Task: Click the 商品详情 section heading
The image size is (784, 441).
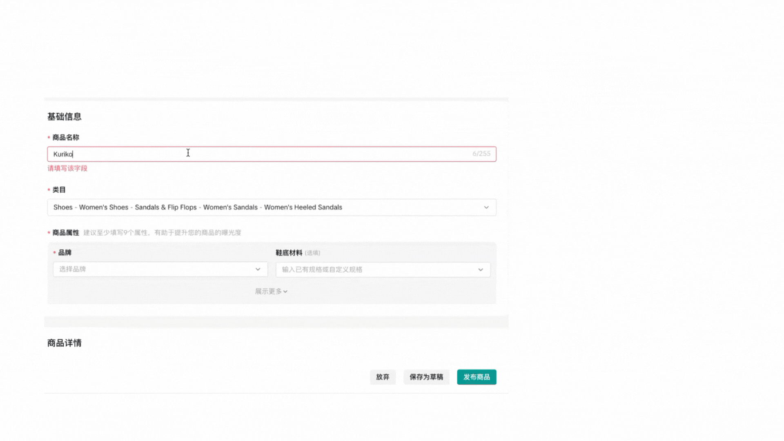Action: [x=64, y=343]
